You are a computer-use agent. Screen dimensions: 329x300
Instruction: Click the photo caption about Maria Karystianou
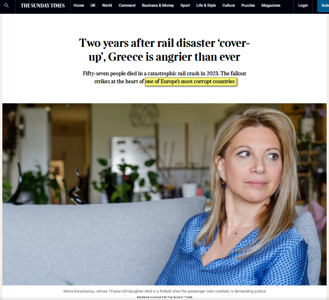point(165,291)
